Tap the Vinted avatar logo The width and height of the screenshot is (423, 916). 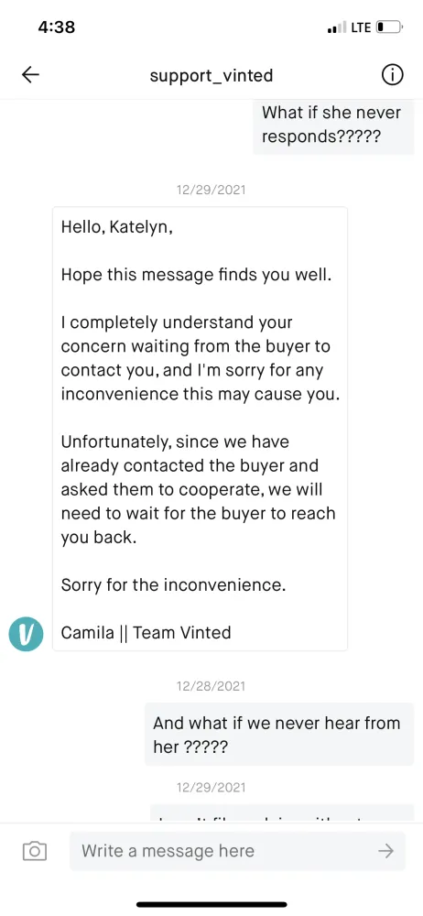coord(27,634)
